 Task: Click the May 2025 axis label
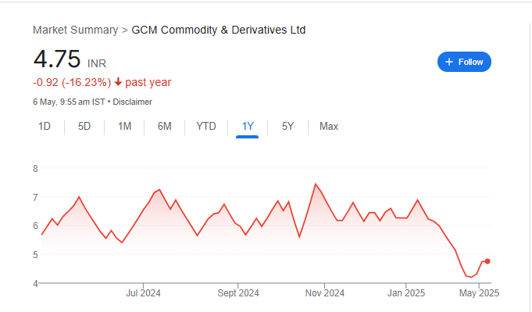tap(479, 293)
